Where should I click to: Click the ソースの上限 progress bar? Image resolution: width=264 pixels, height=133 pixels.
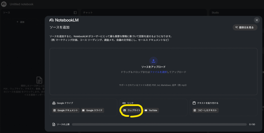[159, 125]
